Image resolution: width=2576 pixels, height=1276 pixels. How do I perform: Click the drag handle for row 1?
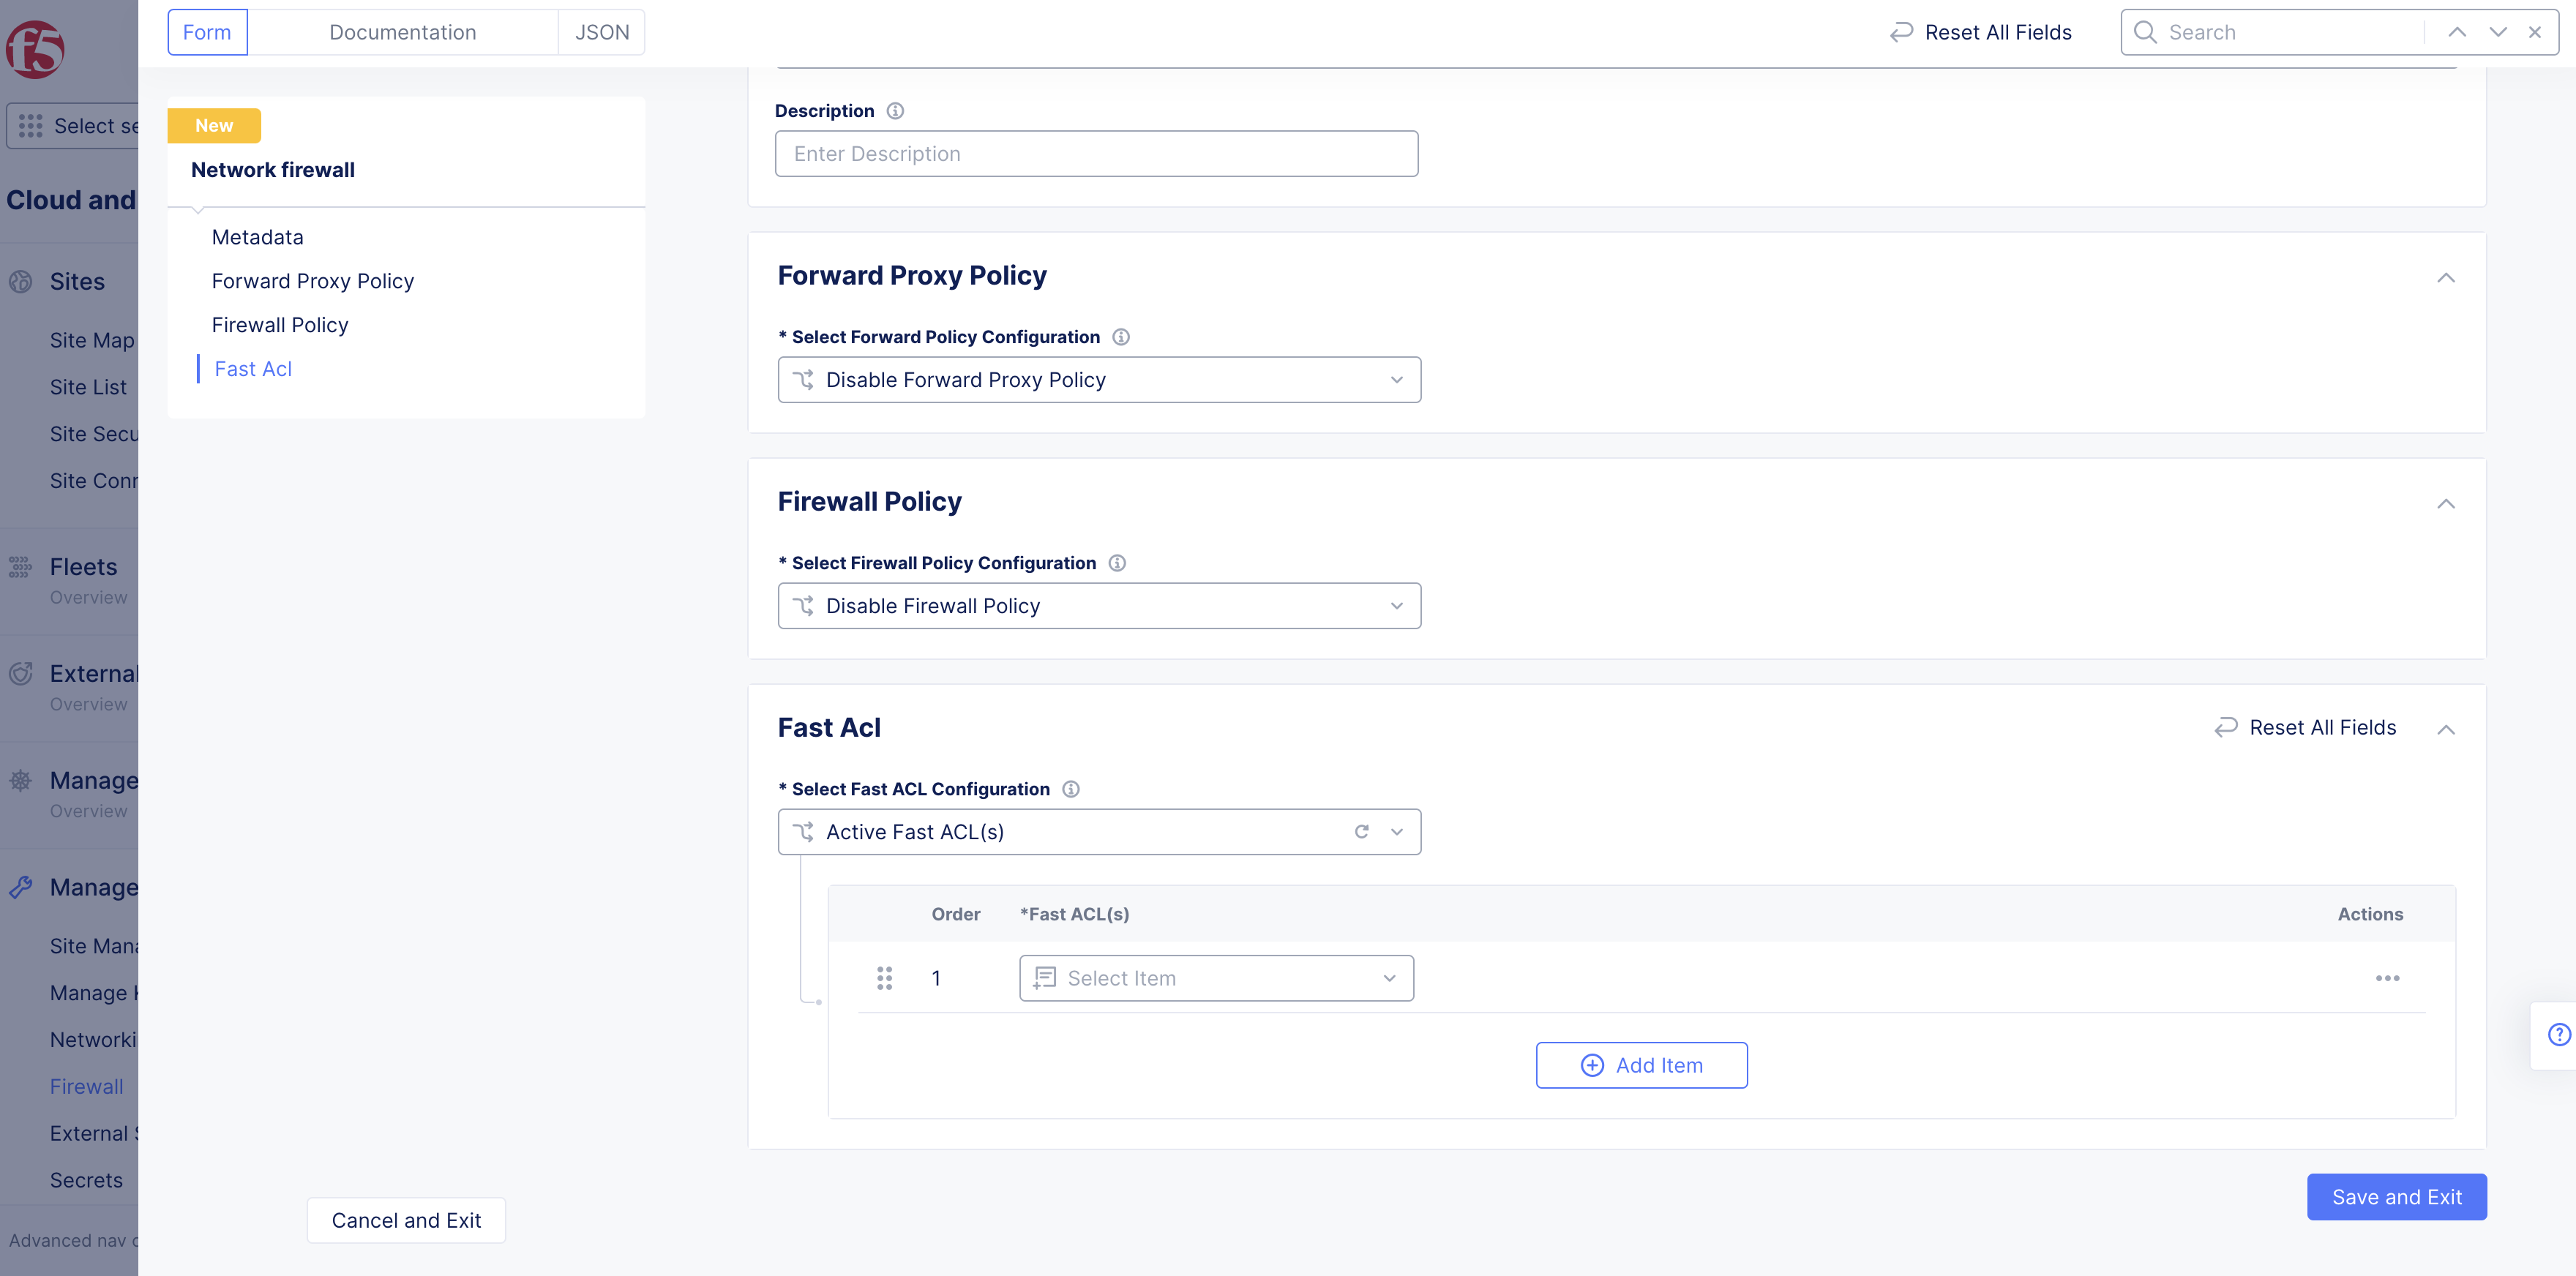point(884,978)
